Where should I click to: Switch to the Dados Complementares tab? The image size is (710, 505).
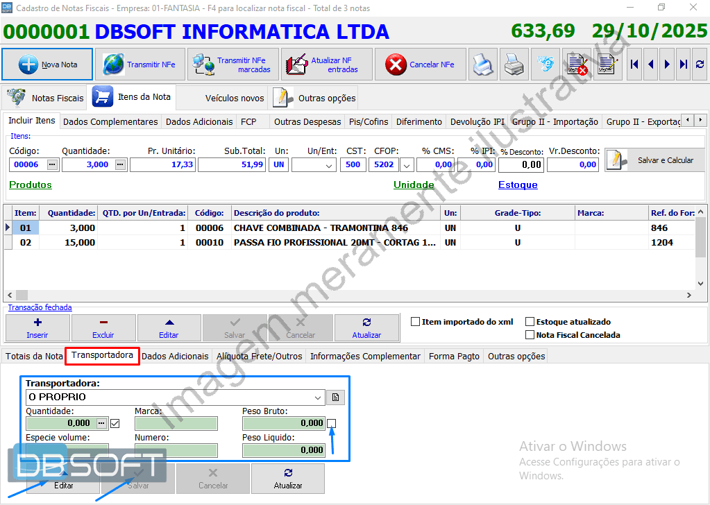pyautogui.click(x=109, y=121)
